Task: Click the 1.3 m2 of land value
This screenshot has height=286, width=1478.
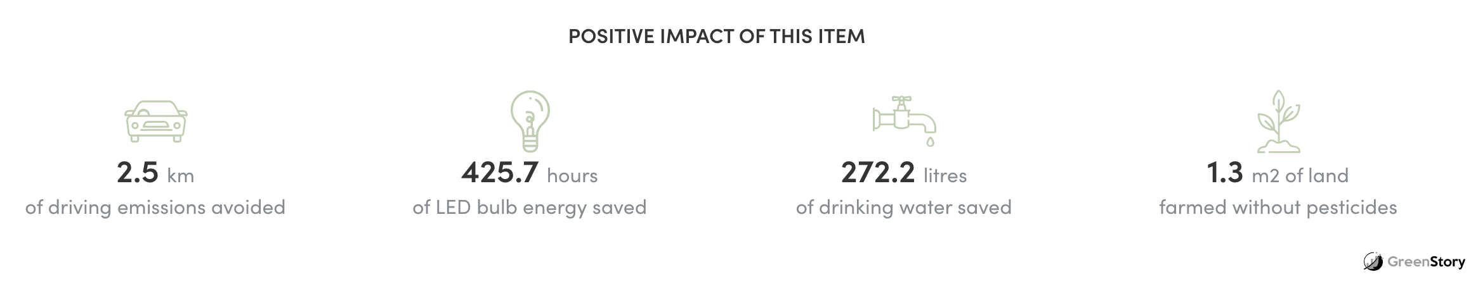Action: (x=1278, y=173)
